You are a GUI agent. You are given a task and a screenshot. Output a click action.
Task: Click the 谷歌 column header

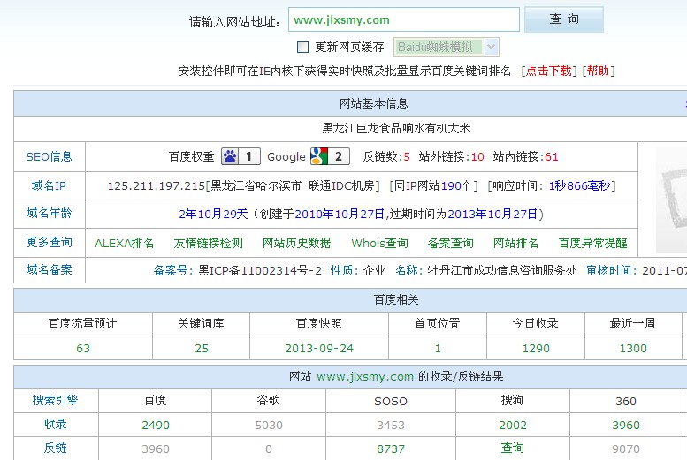tap(268, 400)
